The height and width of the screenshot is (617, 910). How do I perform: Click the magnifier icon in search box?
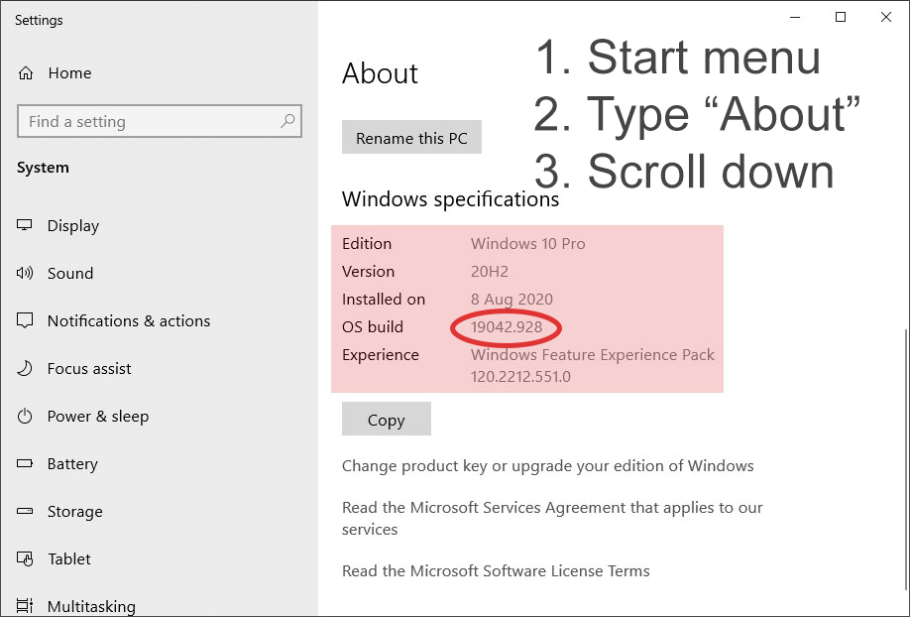287,121
